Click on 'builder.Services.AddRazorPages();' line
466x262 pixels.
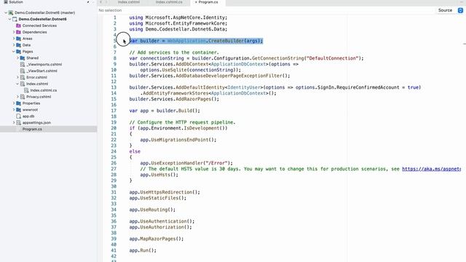pyautogui.click(x=174, y=99)
